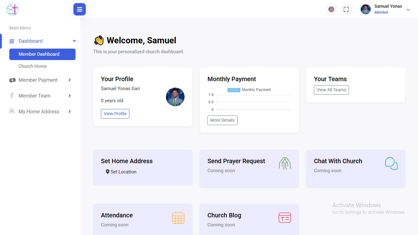Image resolution: width=418 pixels, height=235 pixels.
Task: Click the View Profile button
Action: [115, 114]
